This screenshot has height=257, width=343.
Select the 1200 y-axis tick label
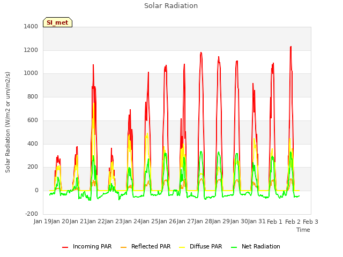(31, 50)
